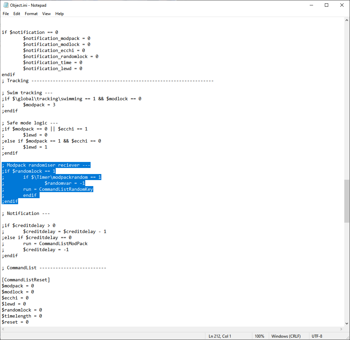This screenshot has height=340, width=350.
Task: Click the vertical scrollbar up arrow
Action: (347, 20)
